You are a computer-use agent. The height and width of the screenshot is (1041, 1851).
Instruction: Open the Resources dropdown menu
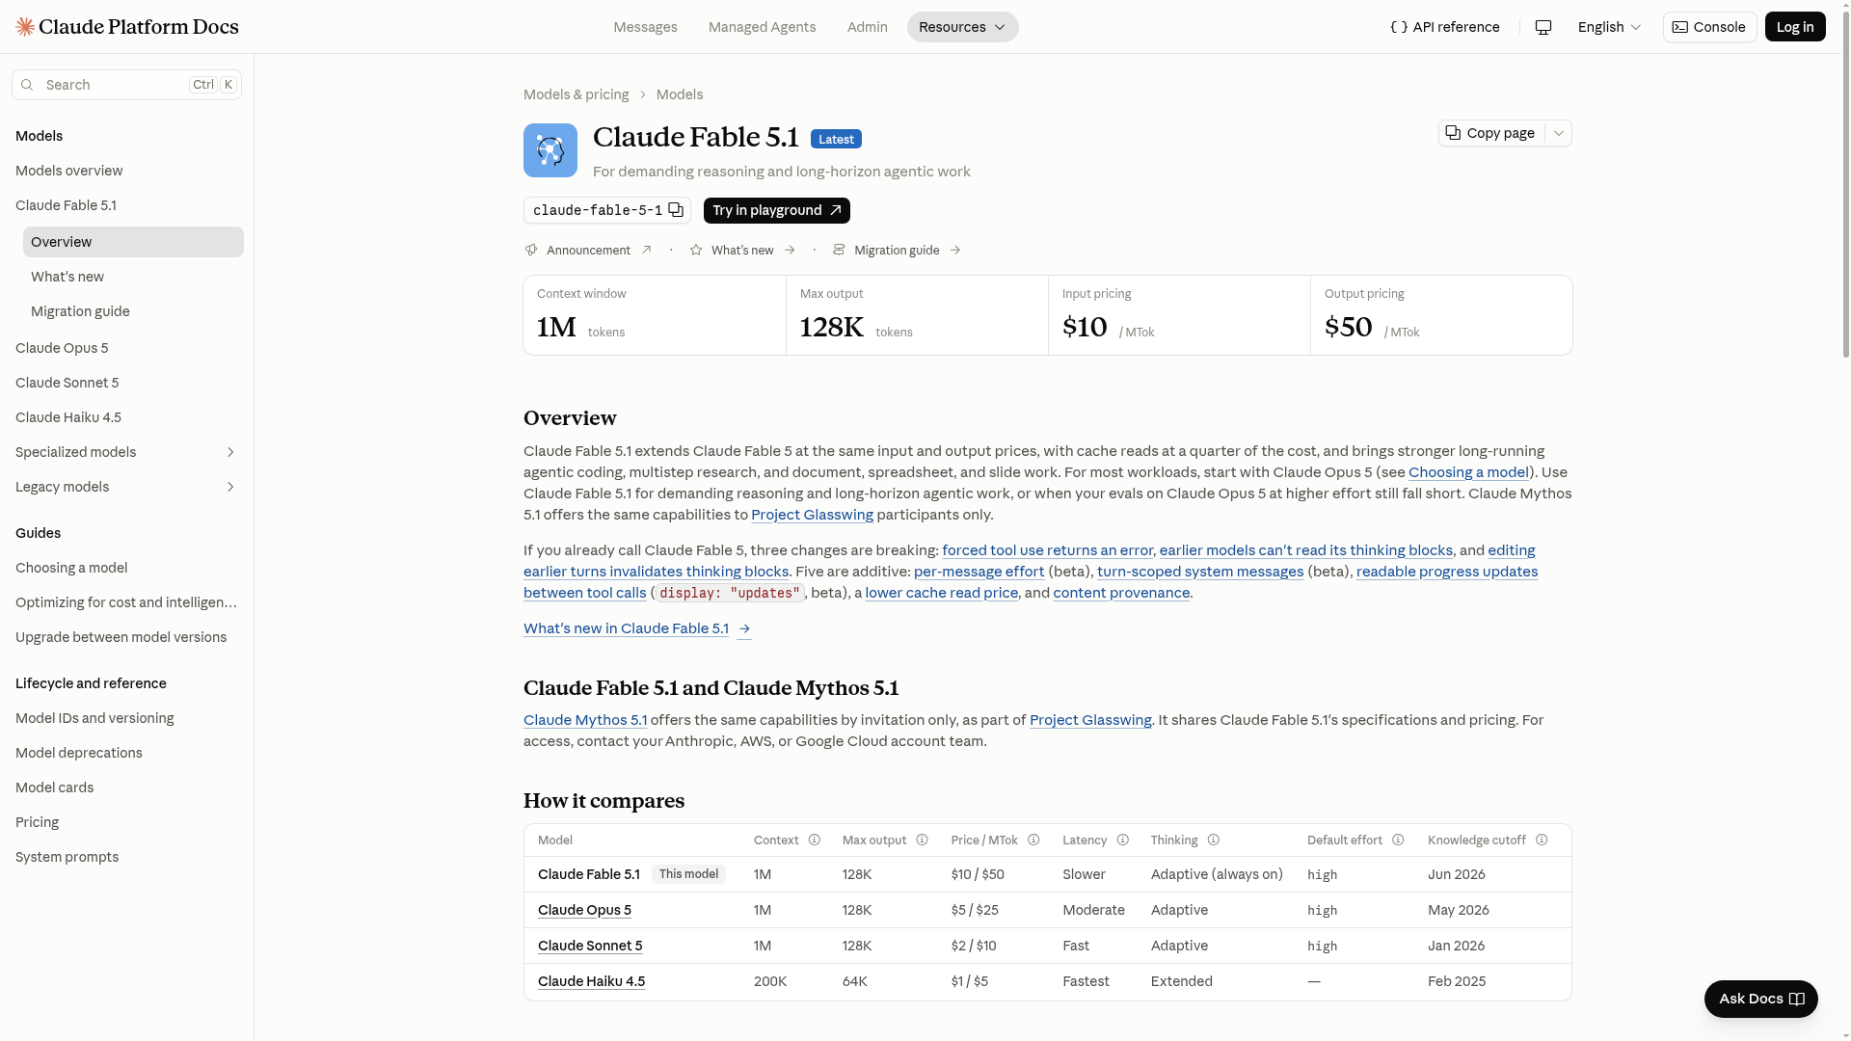tap(962, 27)
